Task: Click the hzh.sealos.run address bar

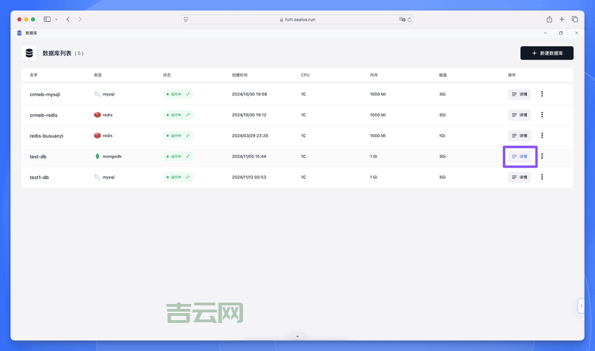Action: point(297,20)
